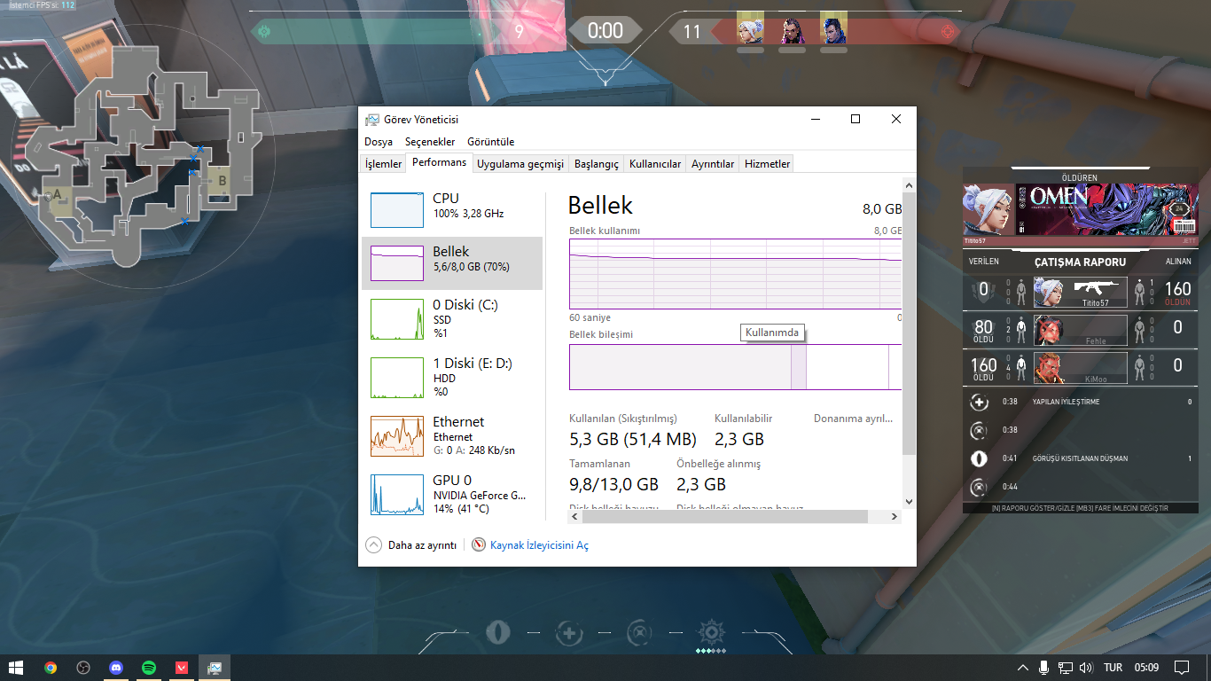Screen dimensions: 1211x681
Task: Open the Seçenekler menu
Action: pyautogui.click(x=430, y=142)
